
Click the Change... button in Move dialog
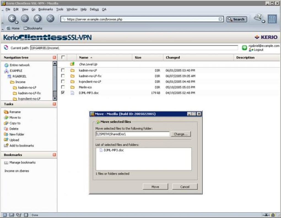tap(180, 134)
